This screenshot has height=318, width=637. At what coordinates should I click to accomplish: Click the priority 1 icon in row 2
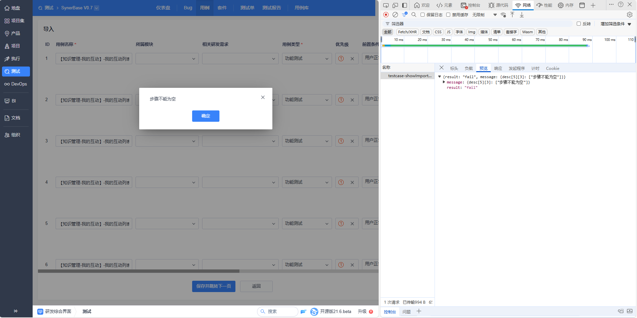click(x=341, y=100)
